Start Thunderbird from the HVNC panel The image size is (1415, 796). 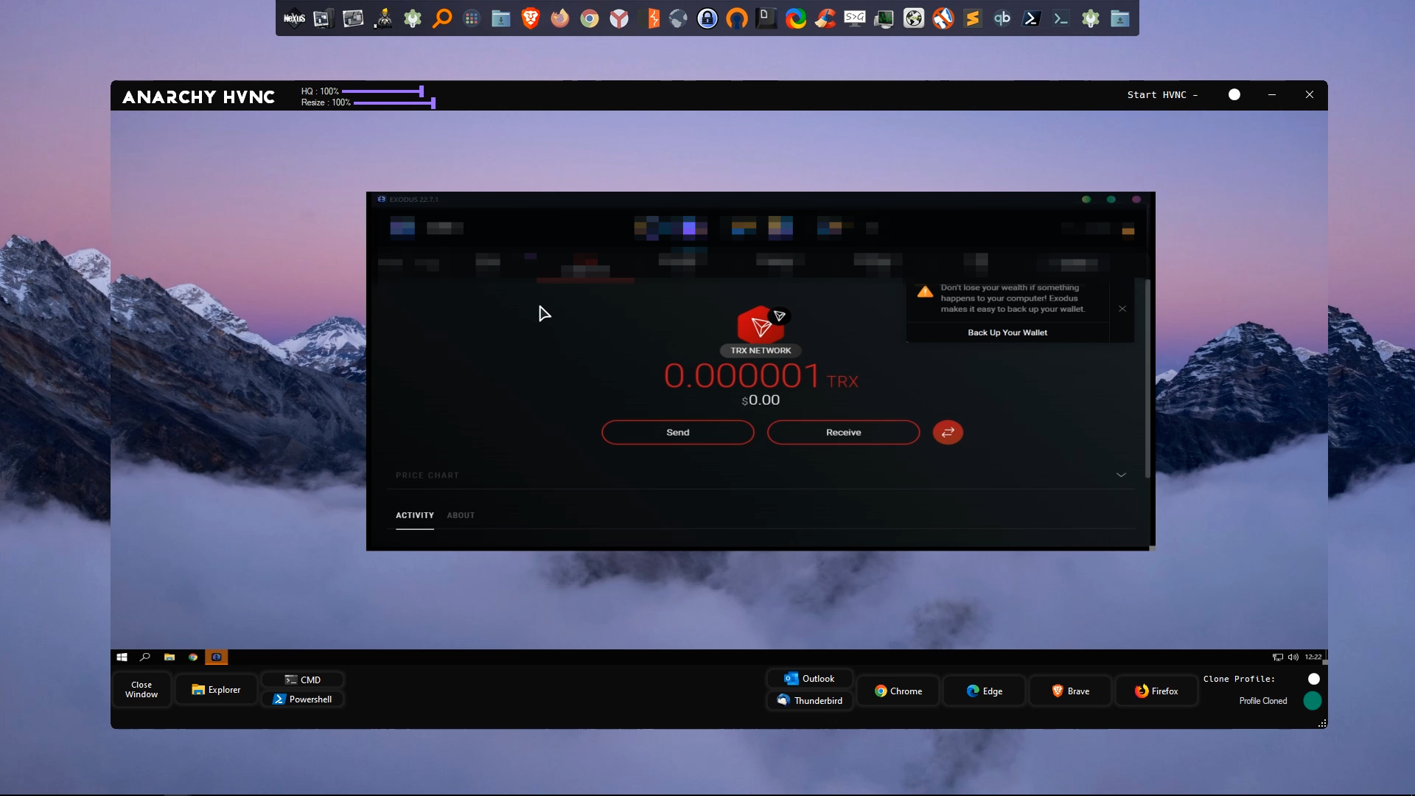point(809,701)
